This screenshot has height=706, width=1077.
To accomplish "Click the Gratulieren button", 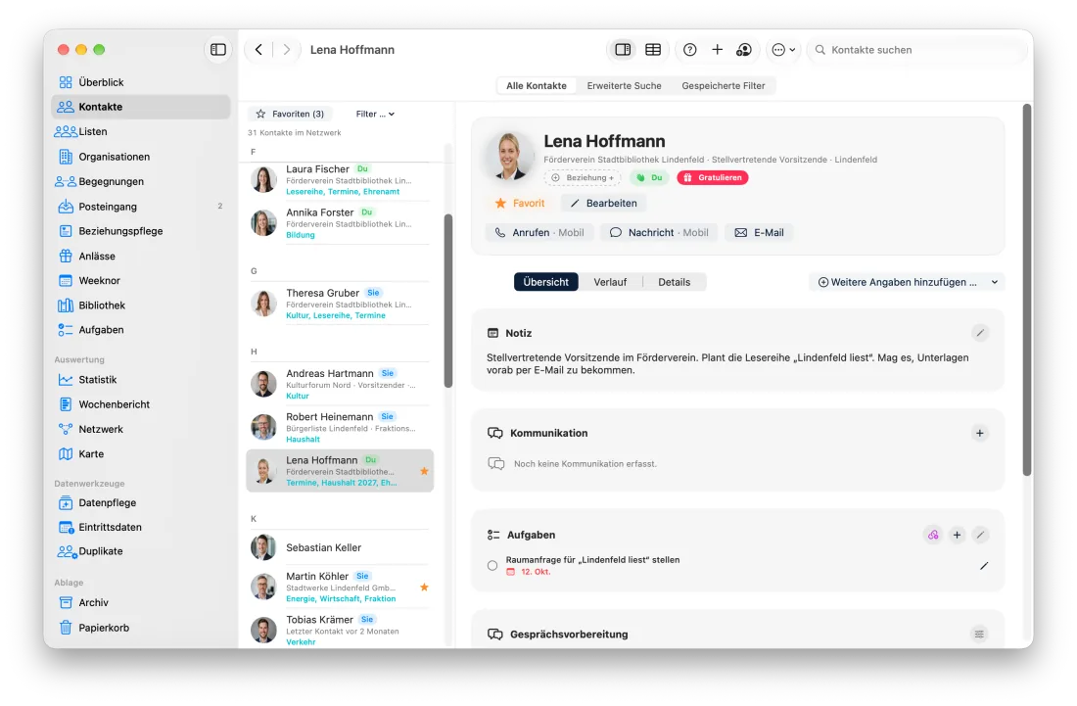I will (x=713, y=178).
